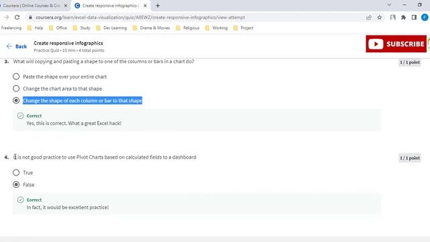The image size is (430, 242).
Task: Open the Help bookmark folder
Action: coord(35,28)
